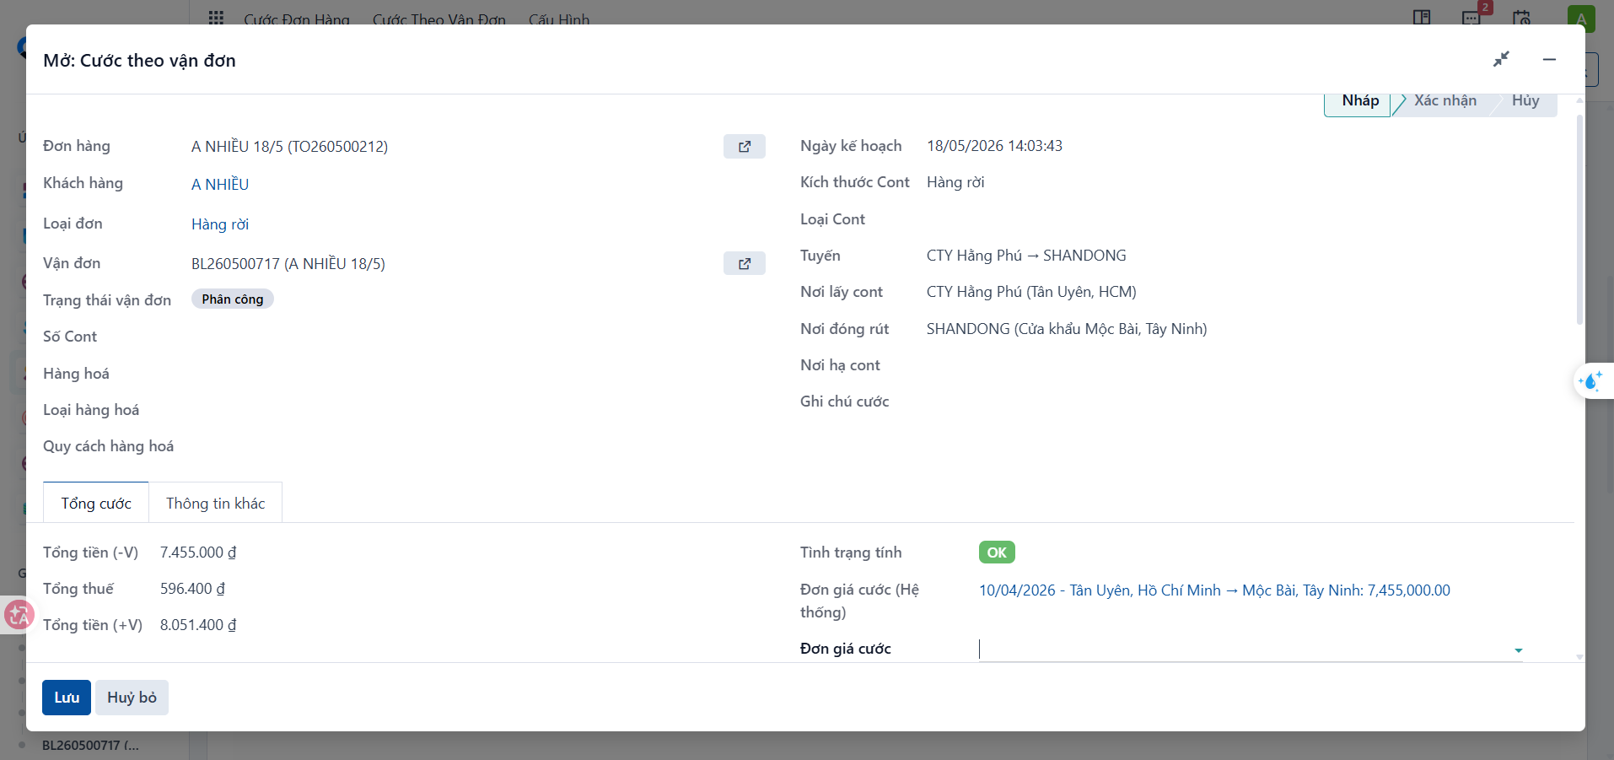1614x760 pixels.
Task: Open the Cấu Hình menu
Action: 559,19
